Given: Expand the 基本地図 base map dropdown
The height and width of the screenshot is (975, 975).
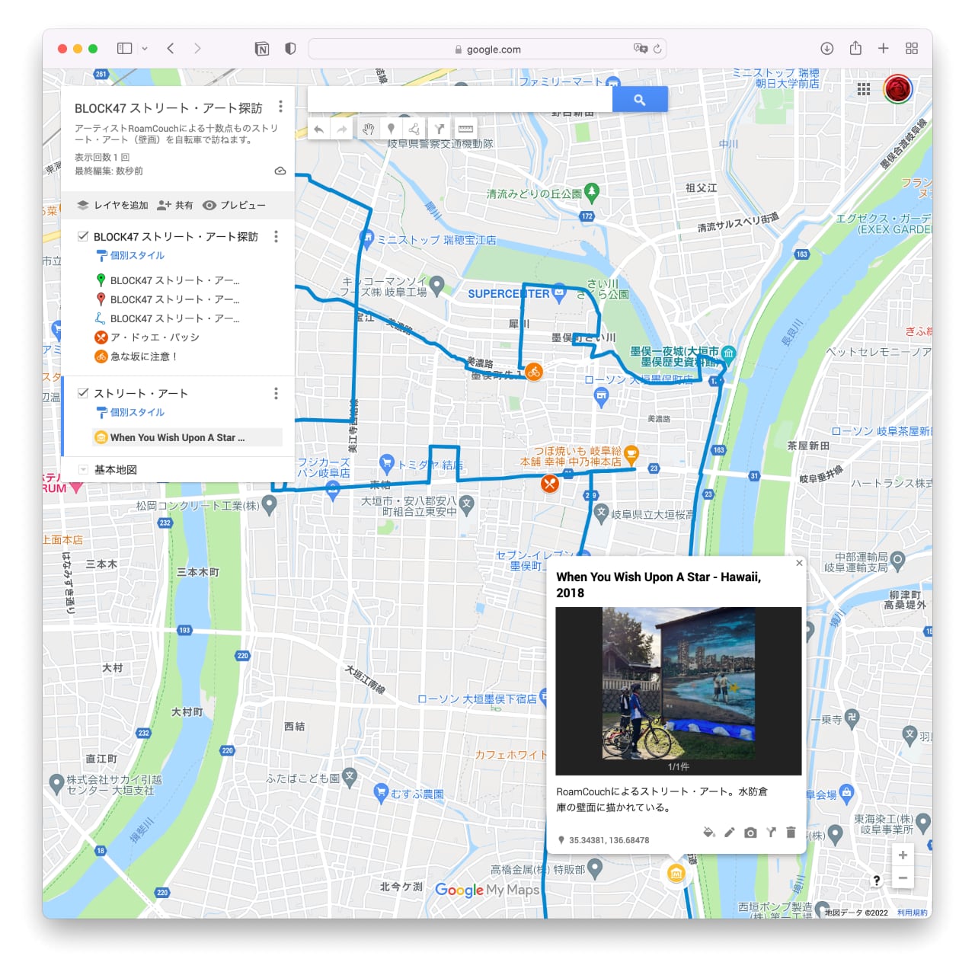Looking at the screenshot, I should click(x=83, y=469).
